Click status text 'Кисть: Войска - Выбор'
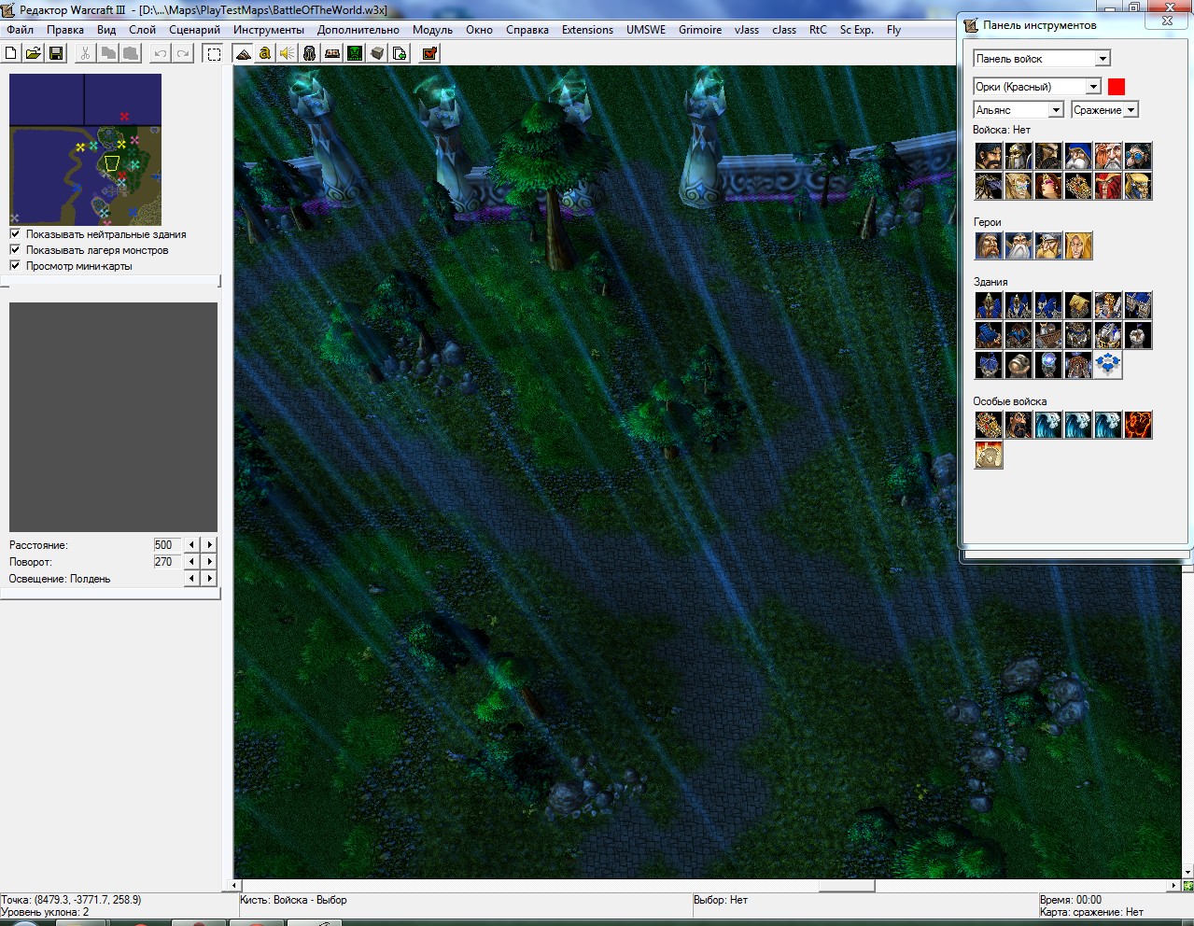 click(293, 900)
